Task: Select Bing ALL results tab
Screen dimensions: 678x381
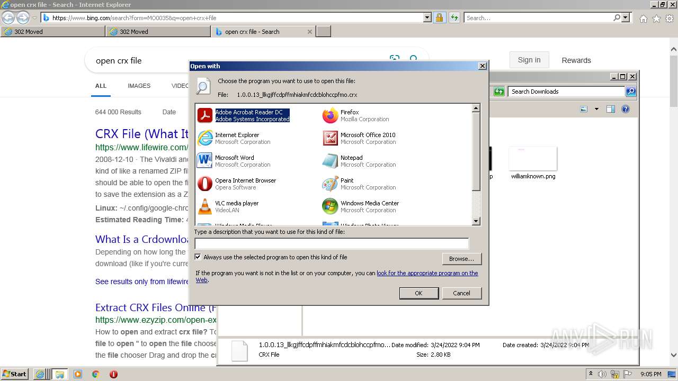Action: pos(101,86)
